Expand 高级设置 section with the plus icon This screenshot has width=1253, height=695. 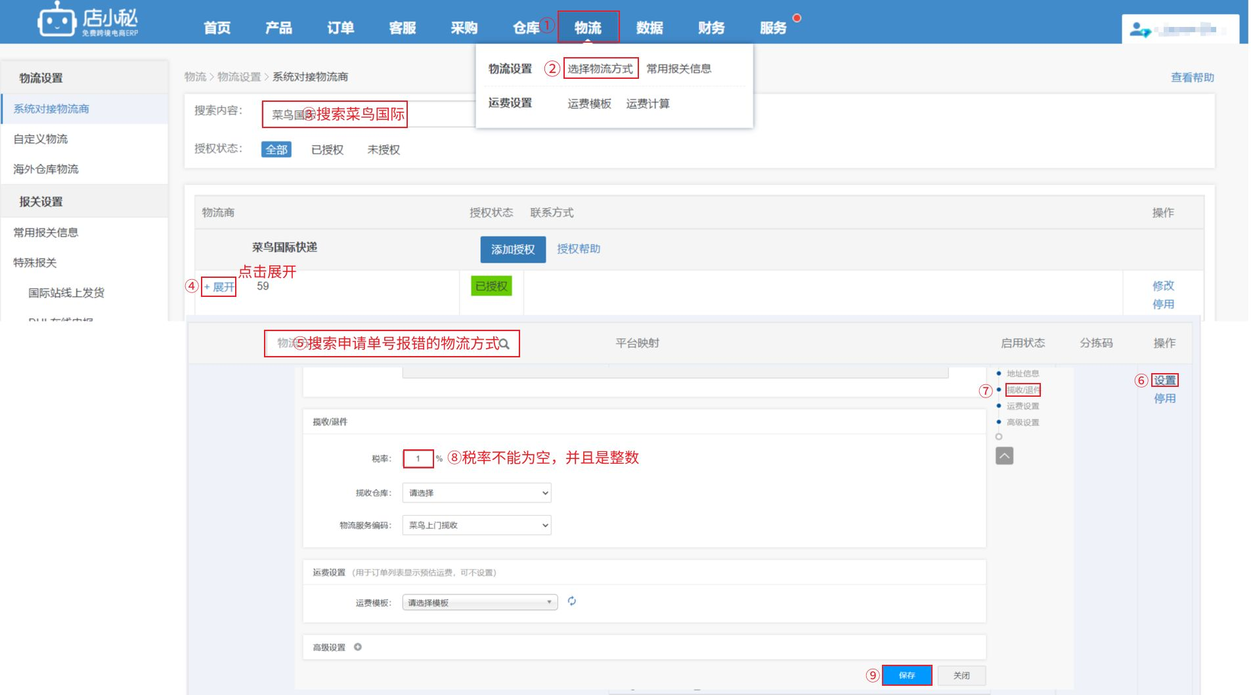click(x=358, y=647)
